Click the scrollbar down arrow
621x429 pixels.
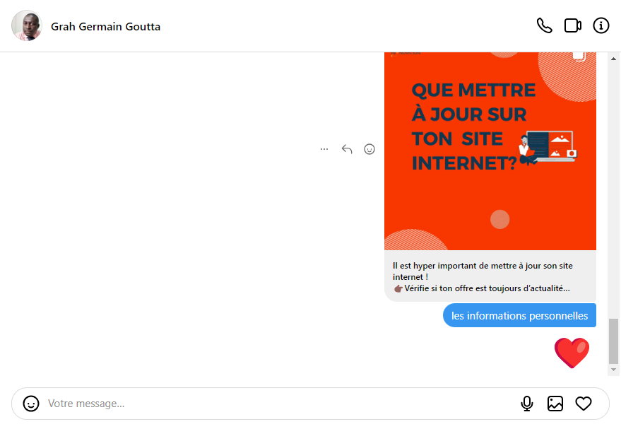tap(613, 370)
